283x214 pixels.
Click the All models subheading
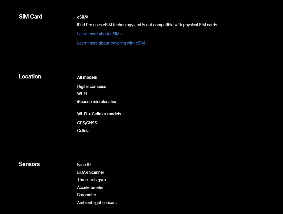pos(87,77)
